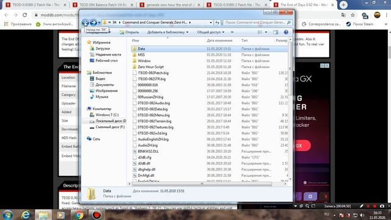Screen dimensions: 391x220
Task: Open the Музыка library
Action: [x=102, y=97]
